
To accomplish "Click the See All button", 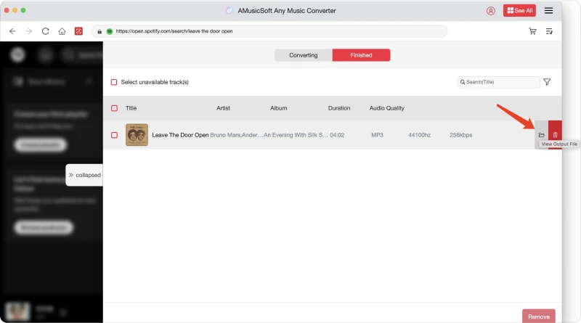I will (519, 11).
